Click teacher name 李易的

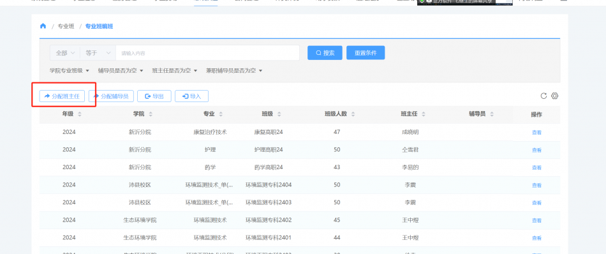[x=410, y=167]
